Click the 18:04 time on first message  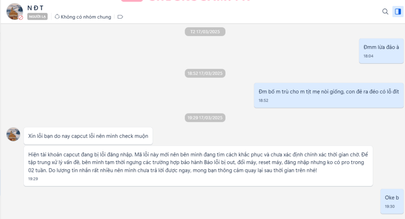click(x=368, y=56)
